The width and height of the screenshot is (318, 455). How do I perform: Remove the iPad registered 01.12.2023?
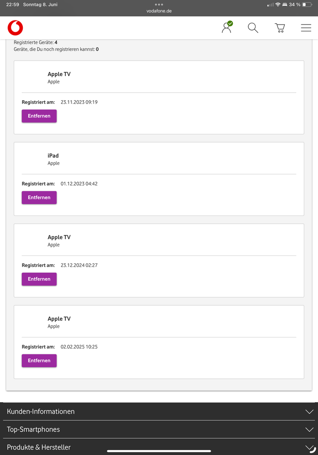click(39, 198)
